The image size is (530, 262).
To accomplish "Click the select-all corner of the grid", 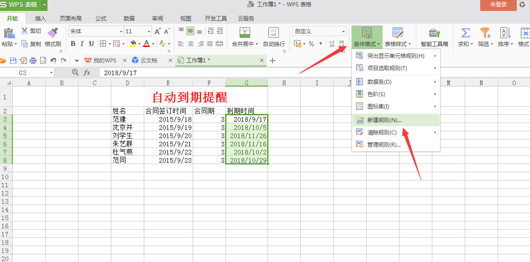I will click(x=6, y=82).
